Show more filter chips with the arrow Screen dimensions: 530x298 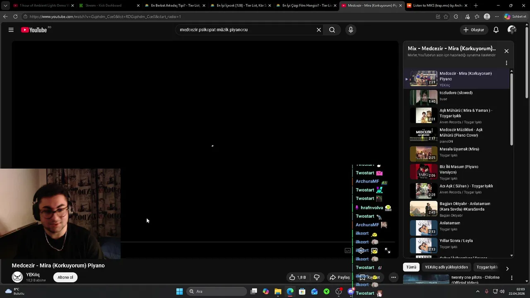tap(507, 268)
